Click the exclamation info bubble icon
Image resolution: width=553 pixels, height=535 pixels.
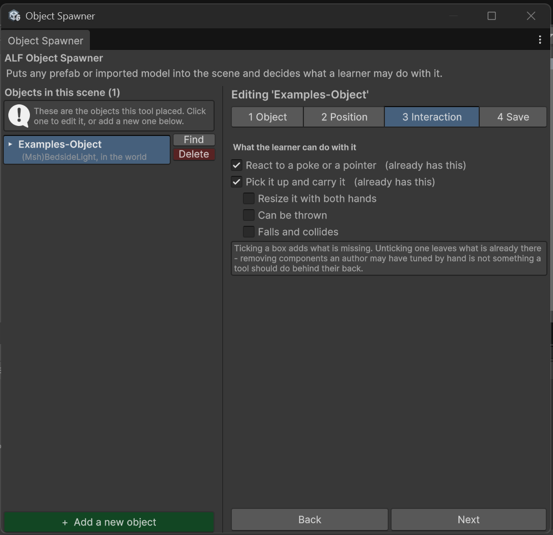tap(19, 116)
